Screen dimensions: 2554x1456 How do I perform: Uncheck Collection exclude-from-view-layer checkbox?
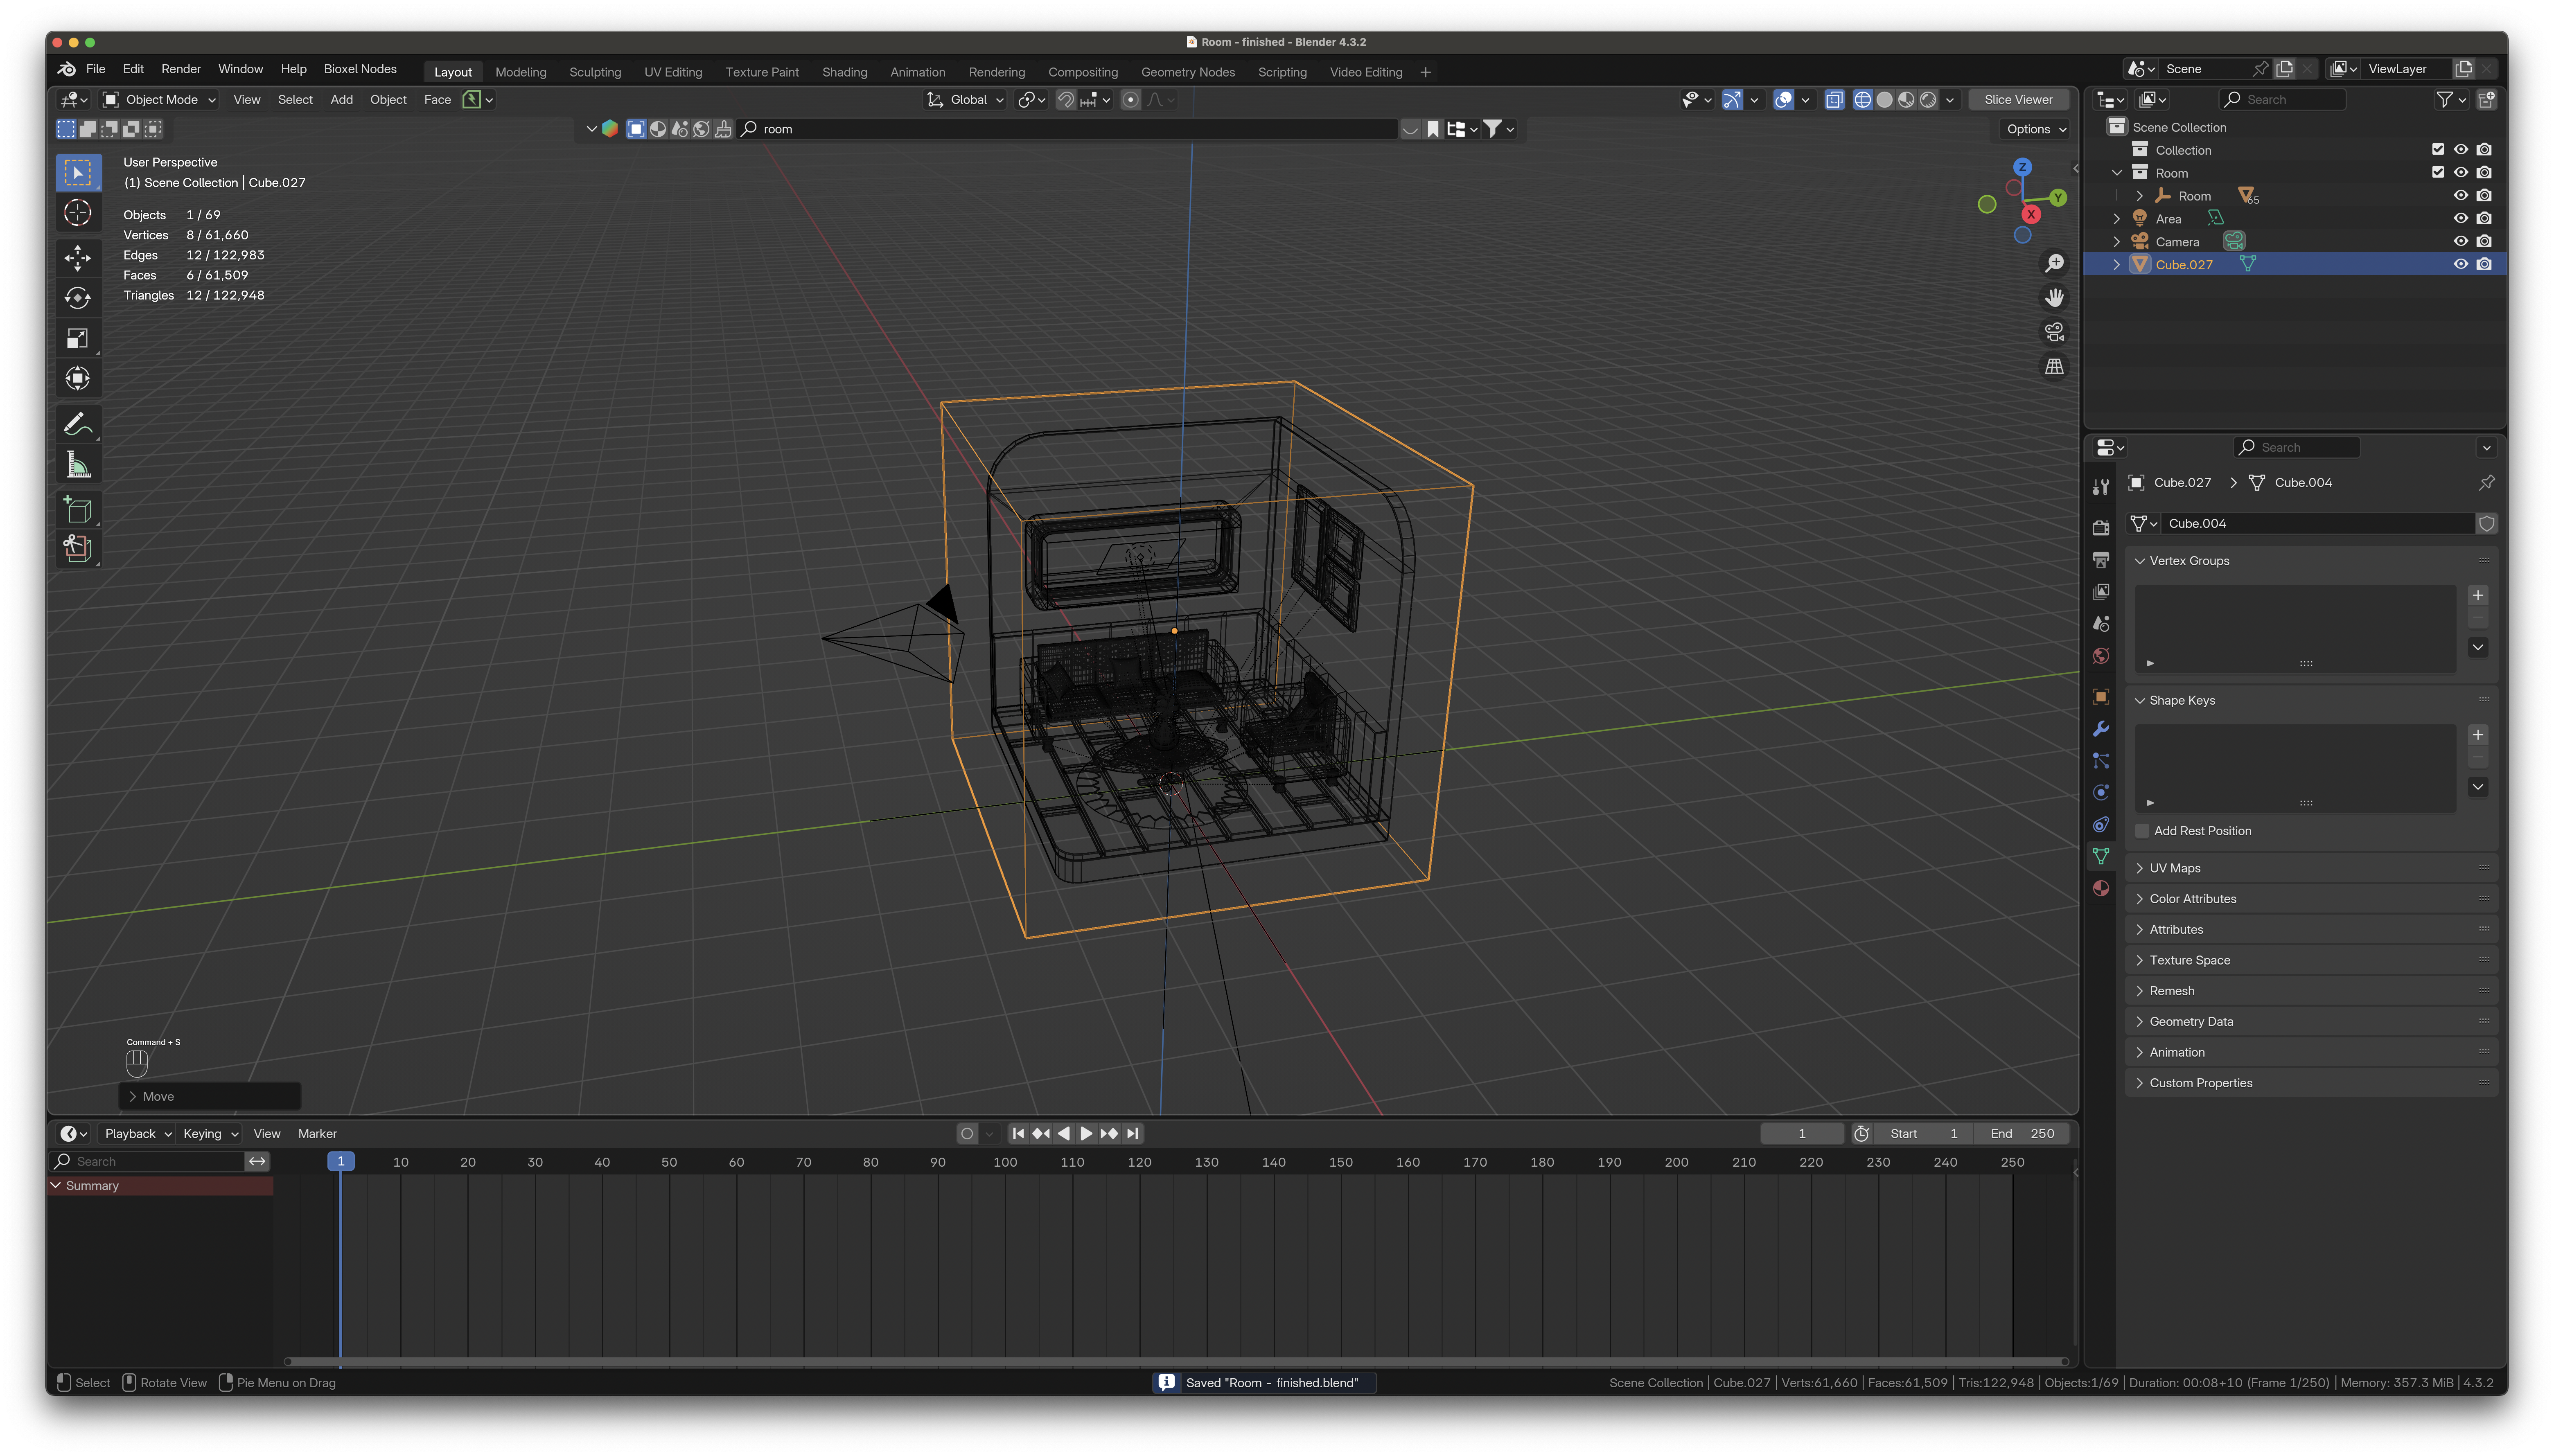[2438, 150]
